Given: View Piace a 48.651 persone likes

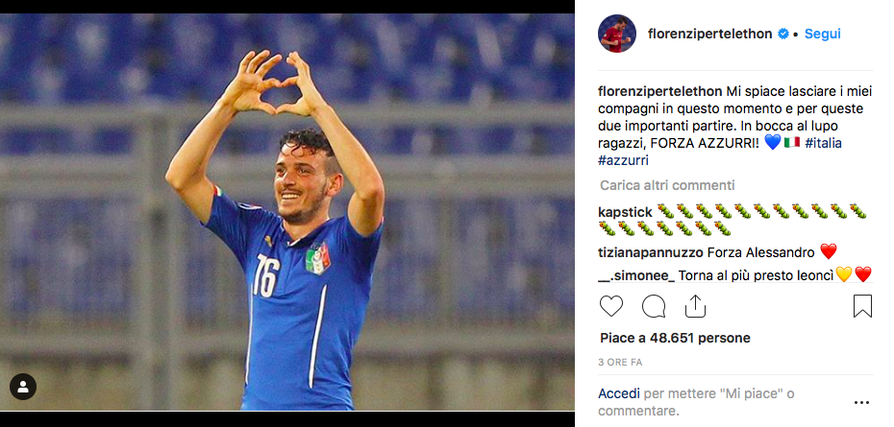Looking at the screenshot, I should pos(675,338).
